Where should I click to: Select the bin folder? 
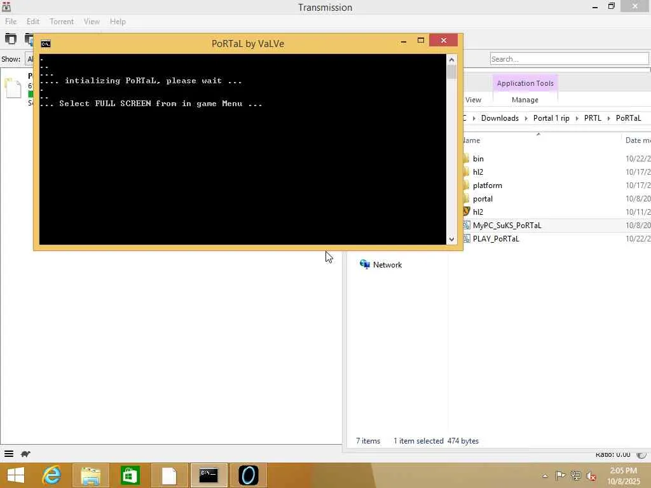pyautogui.click(x=478, y=158)
